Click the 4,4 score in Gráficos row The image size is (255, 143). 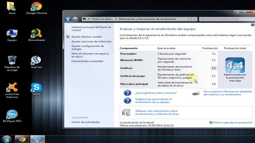coord(214,68)
